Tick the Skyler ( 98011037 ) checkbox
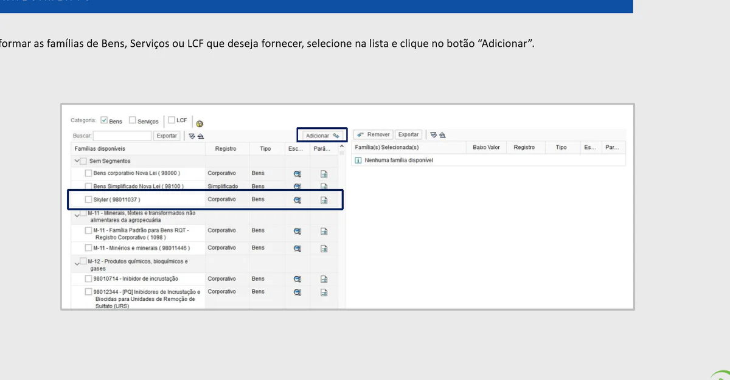This screenshot has height=380, width=730. tap(89, 199)
